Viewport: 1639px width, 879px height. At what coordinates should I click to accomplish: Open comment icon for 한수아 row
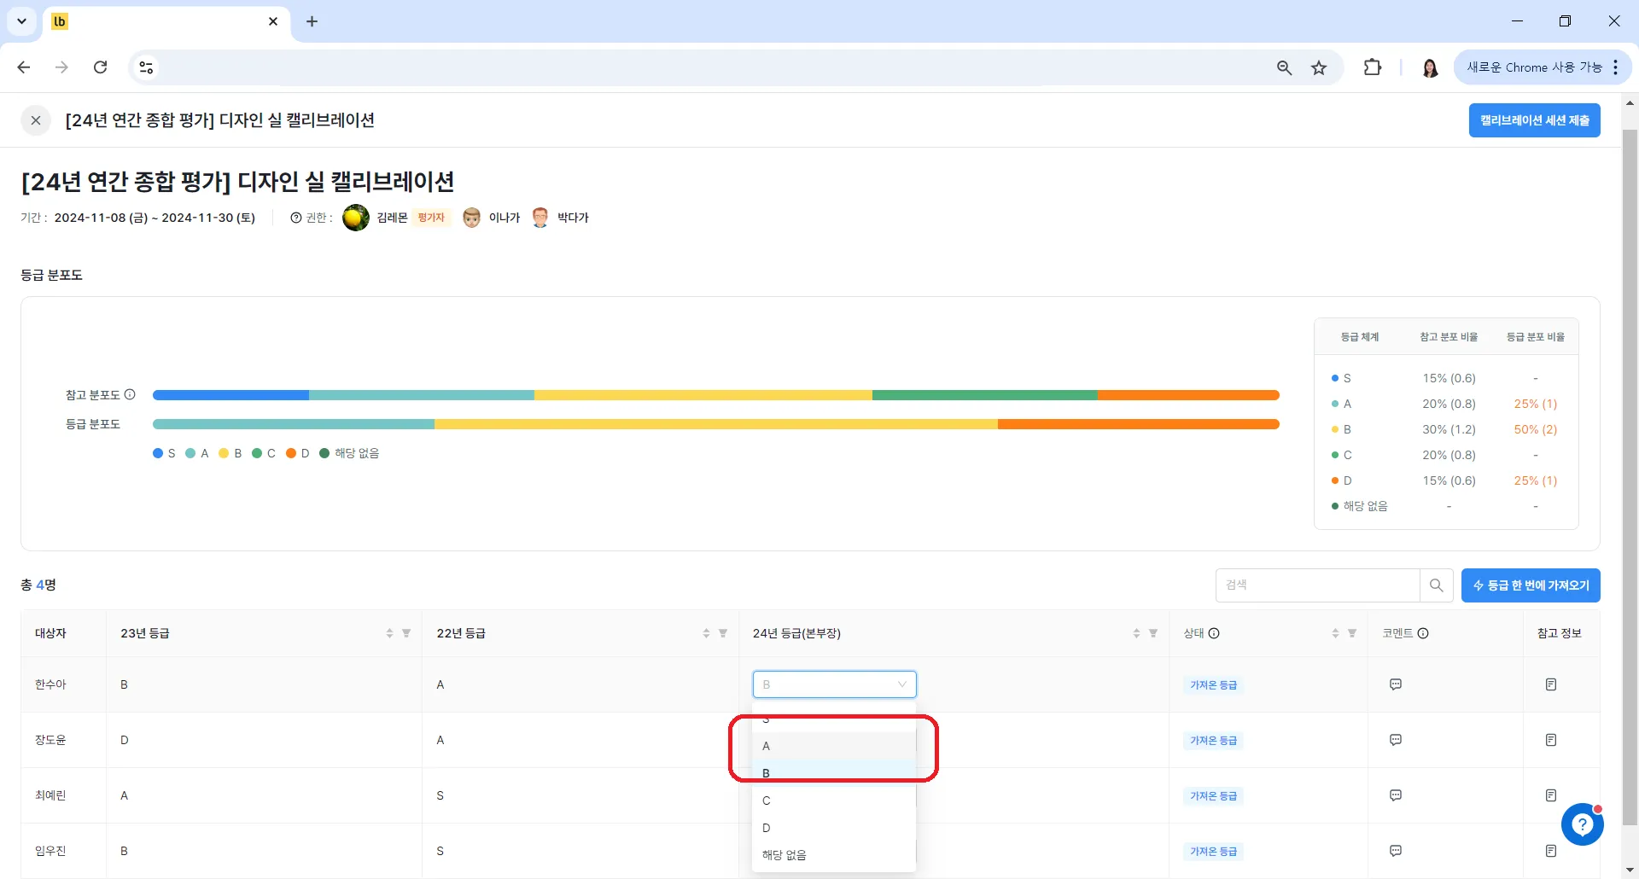tap(1396, 684)
